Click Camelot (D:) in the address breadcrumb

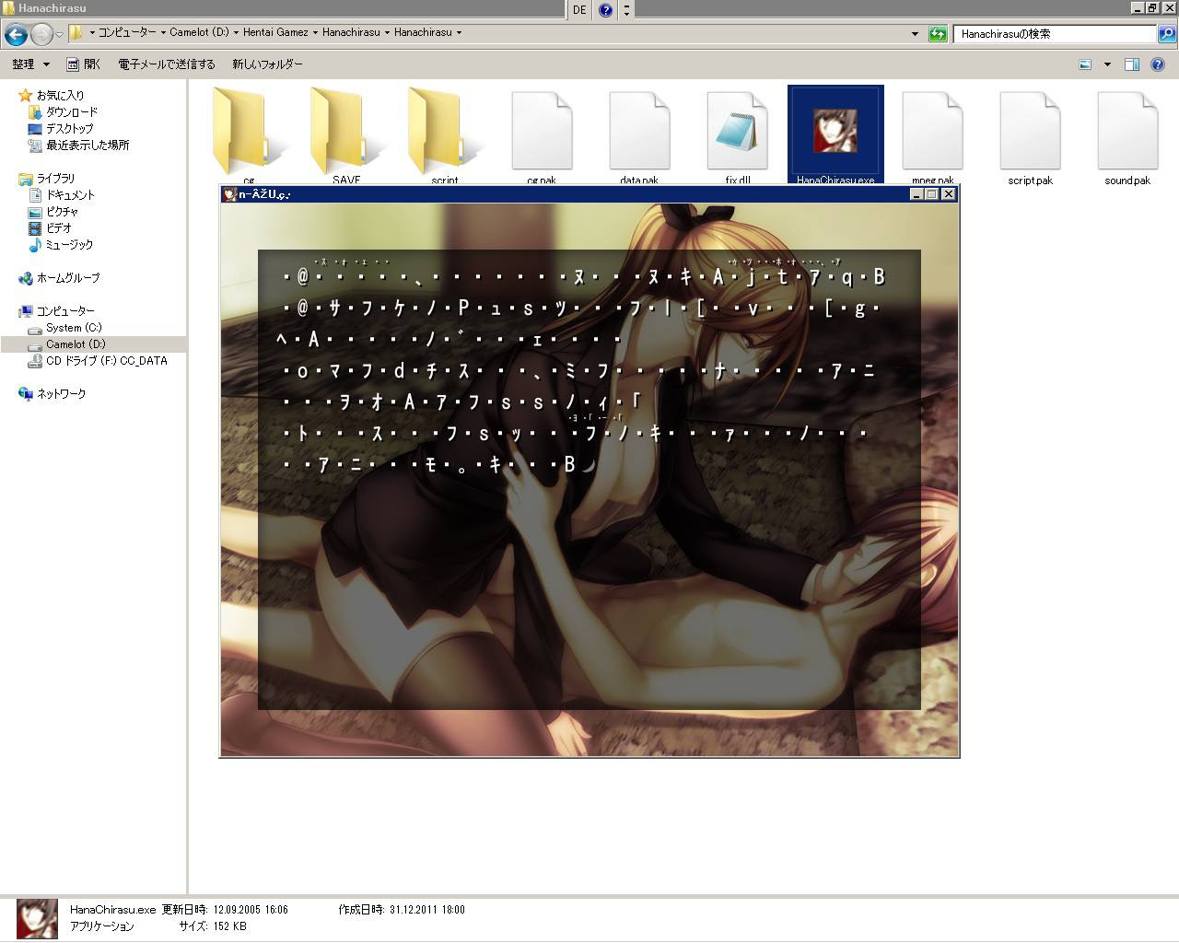coord(199,32)
